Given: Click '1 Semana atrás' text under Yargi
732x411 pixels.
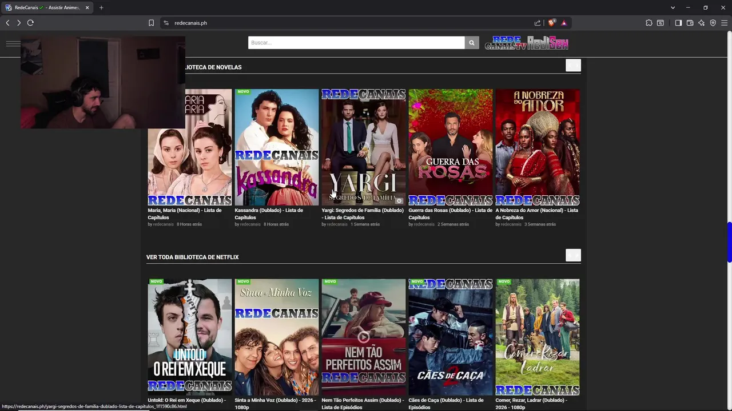Looking at the screenshot, I should click(x=365, y=224).
